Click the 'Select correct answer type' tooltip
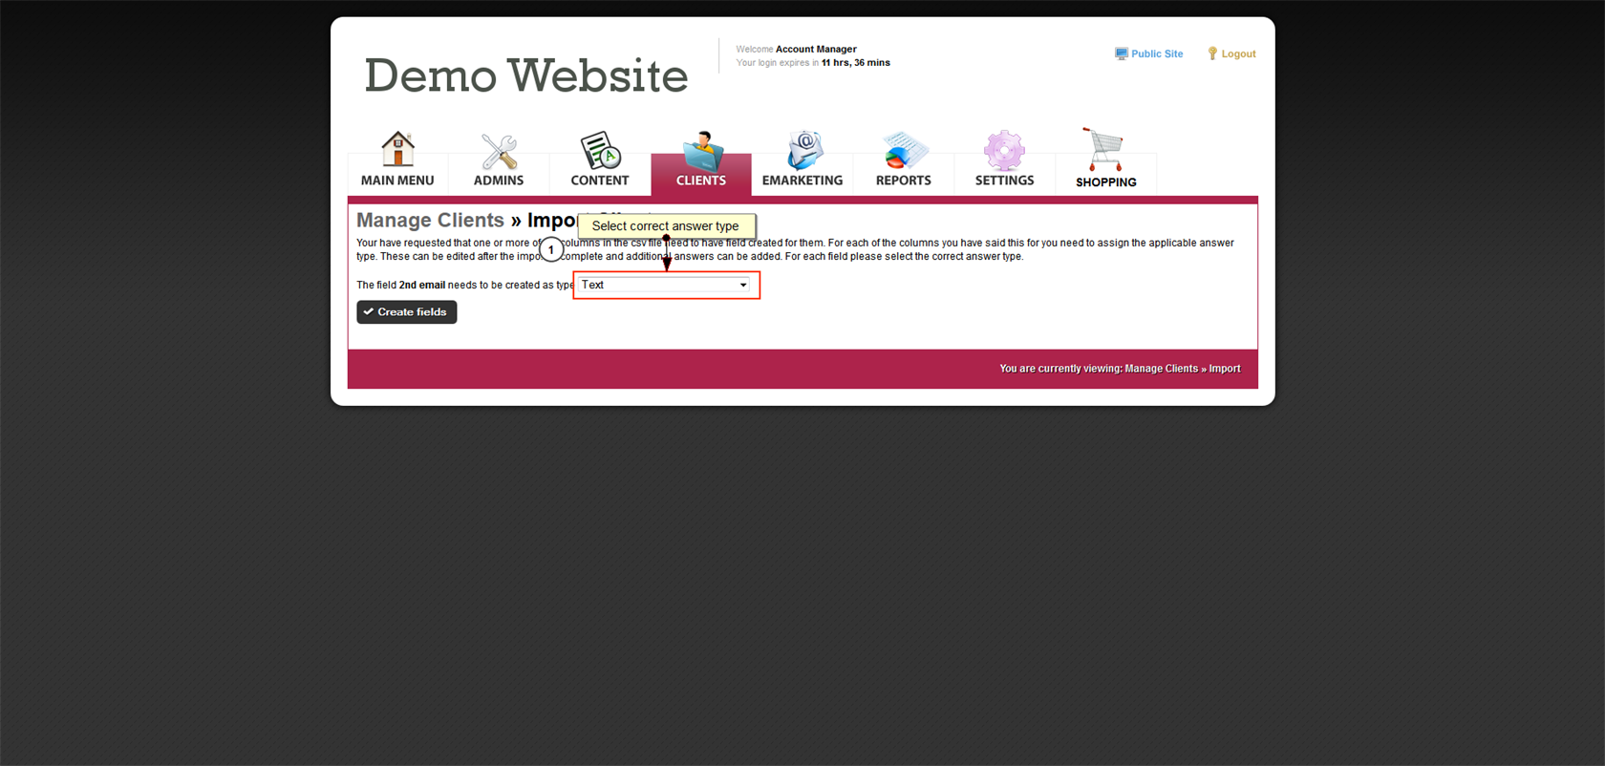 point(666,226)
